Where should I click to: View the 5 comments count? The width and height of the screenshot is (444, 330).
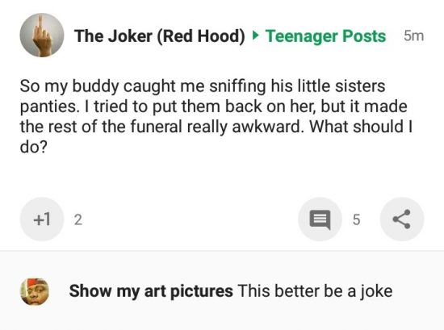point(357,219)
